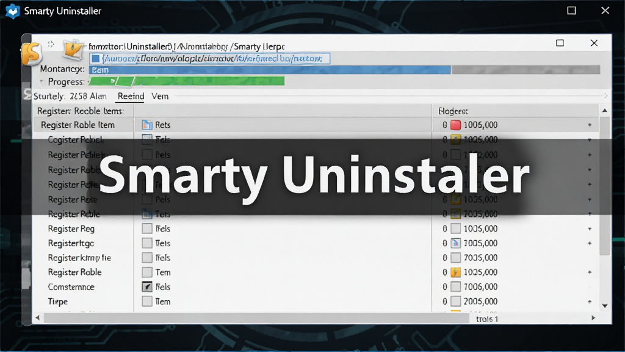Click the Register Rooble tems column header

tap(81, 111)
